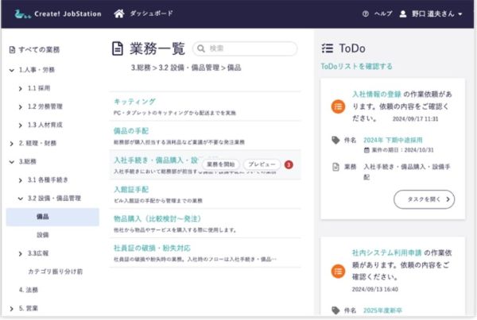Viewport: 477px width, 320px height.
Task: Expand the 1.1 採用 tree node
Action: [21, 88]
